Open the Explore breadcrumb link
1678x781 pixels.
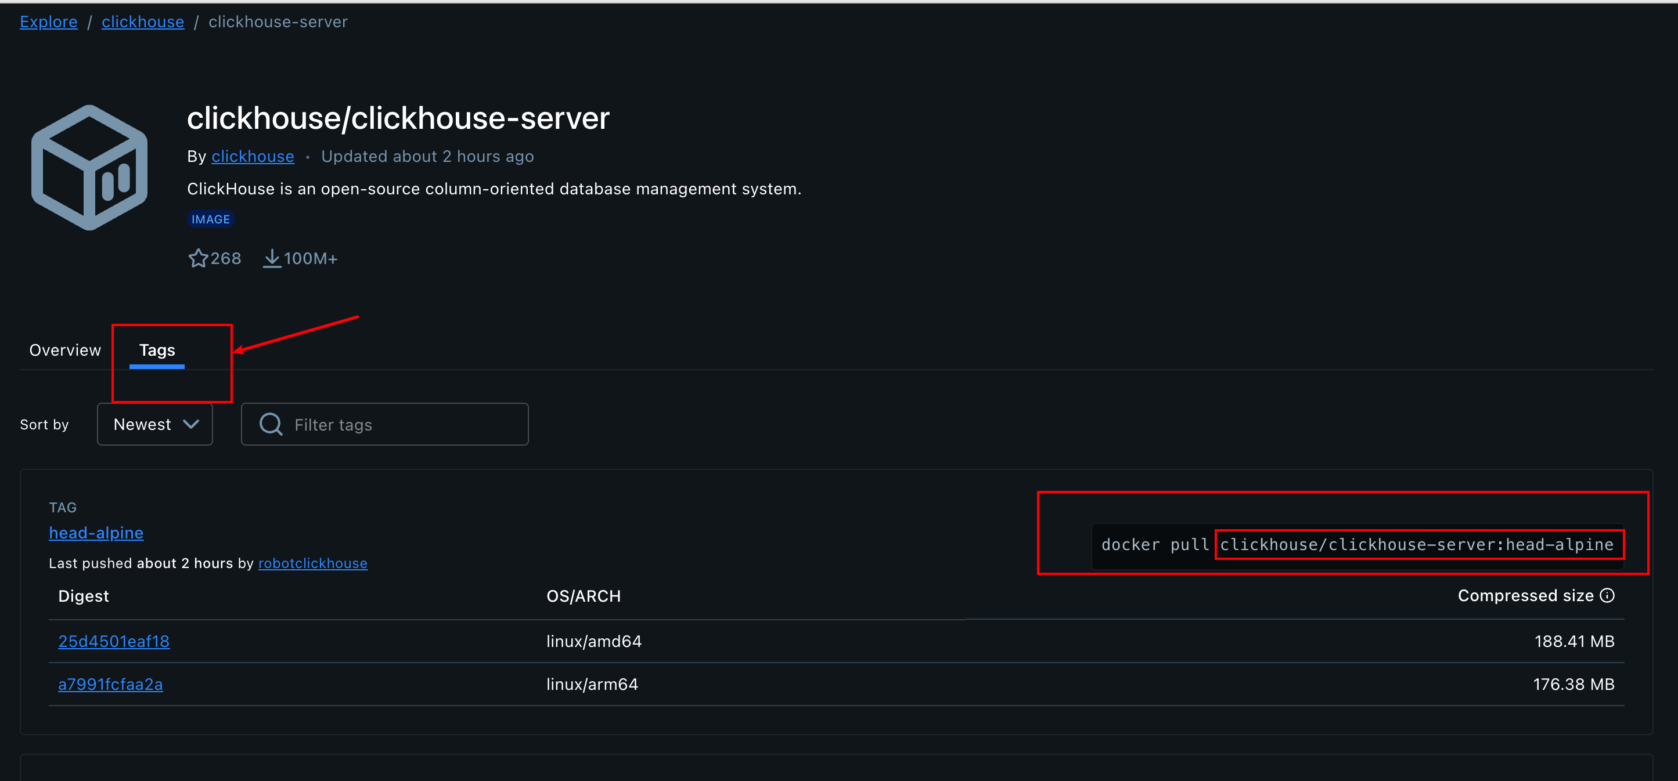(x=49, y=21)
